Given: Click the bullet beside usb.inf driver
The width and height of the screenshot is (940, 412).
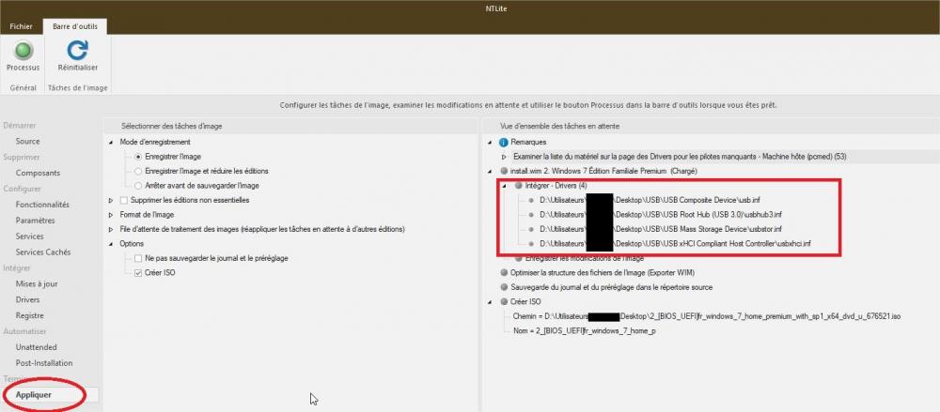Looking at the screenshot, I should 531,200.
